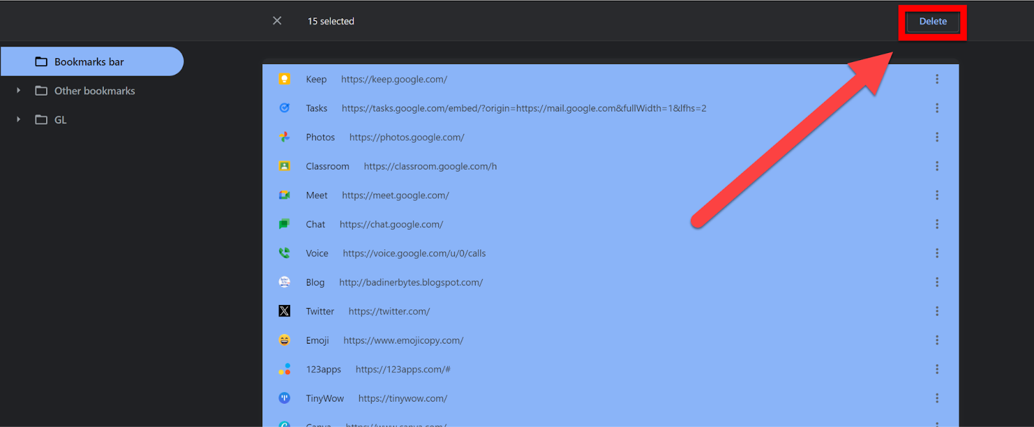Expand the GL folder arrow

[18, 120]
